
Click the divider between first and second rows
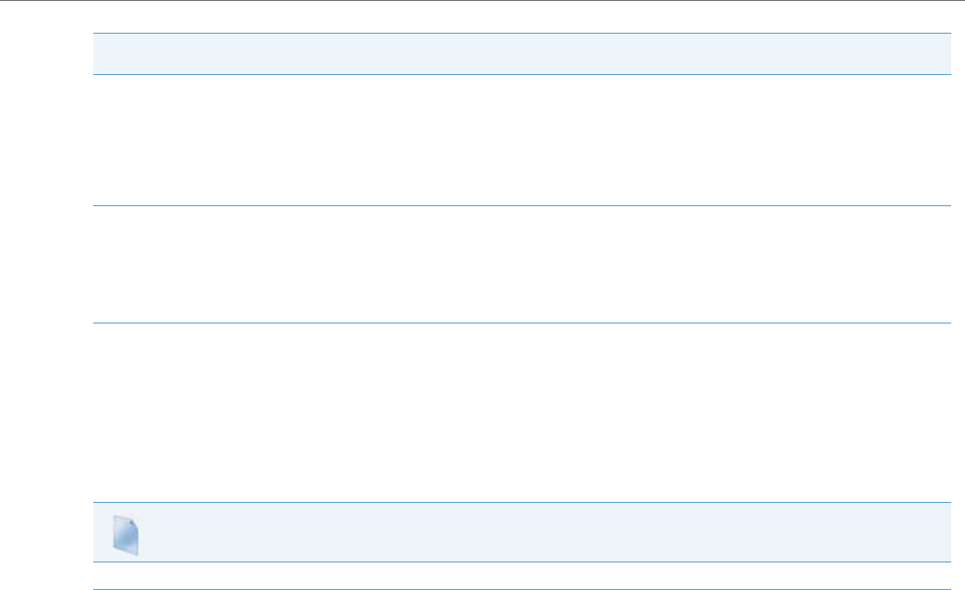(x=516, y=205)
